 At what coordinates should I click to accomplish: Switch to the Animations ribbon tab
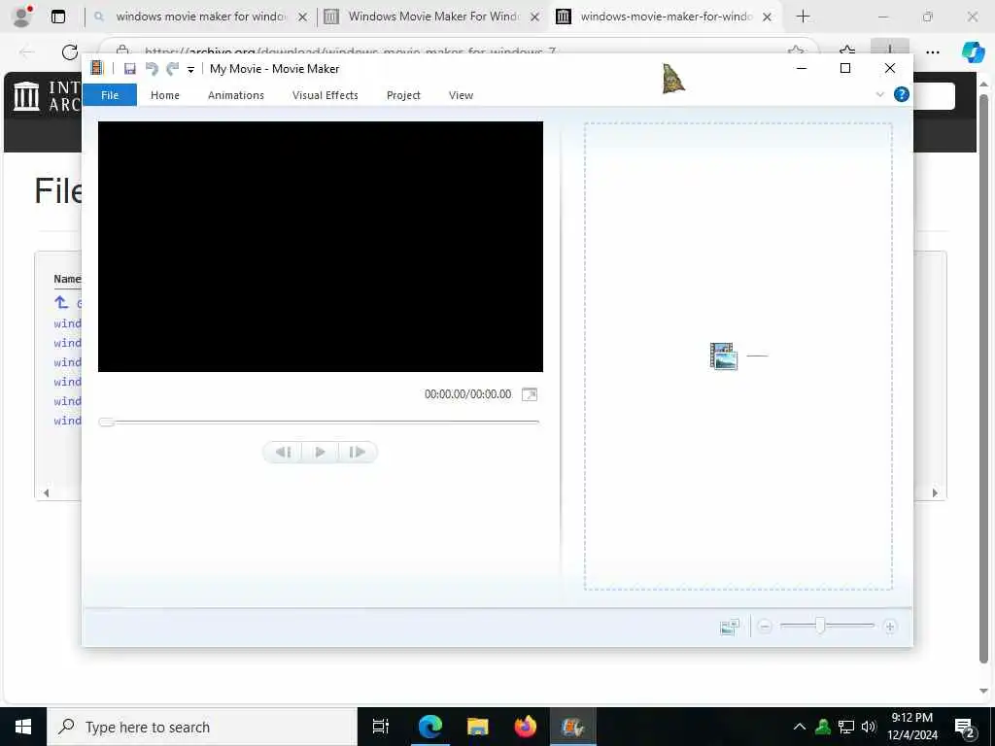click(236, 95)
